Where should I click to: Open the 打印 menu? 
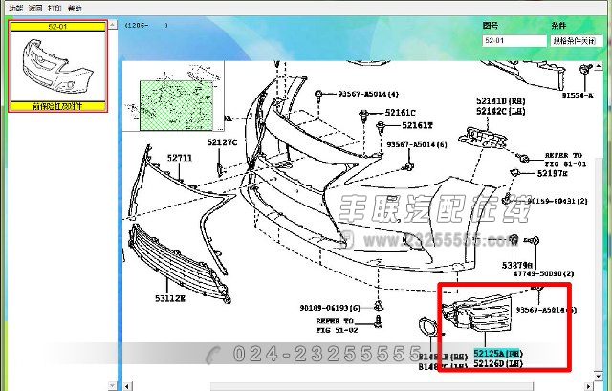[x=55, y=8]
